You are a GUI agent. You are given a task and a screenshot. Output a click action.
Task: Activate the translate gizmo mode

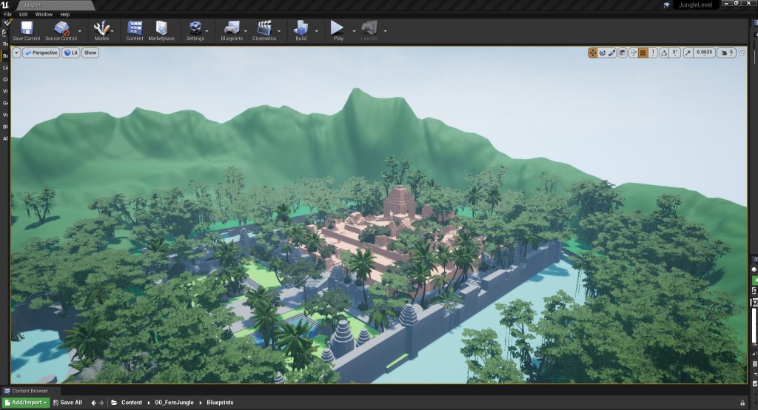tap(593, 53)
